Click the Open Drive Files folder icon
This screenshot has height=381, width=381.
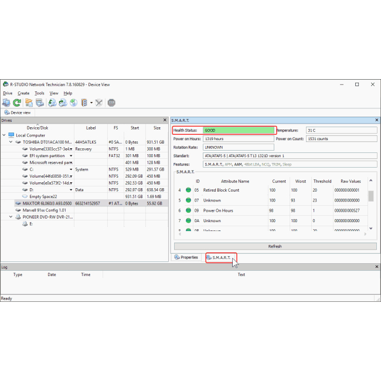[28, 103]
